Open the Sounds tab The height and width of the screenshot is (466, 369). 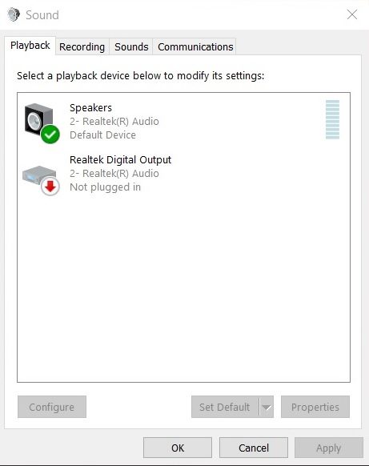(x=131, y=47)
